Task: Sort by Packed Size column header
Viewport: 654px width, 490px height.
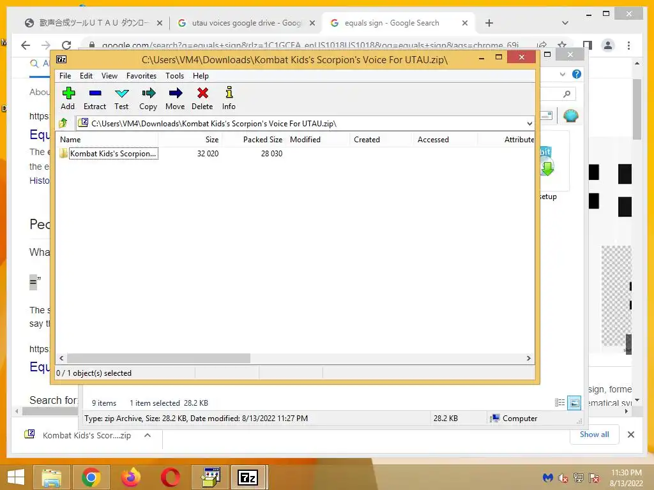Action: pos(254,140)
